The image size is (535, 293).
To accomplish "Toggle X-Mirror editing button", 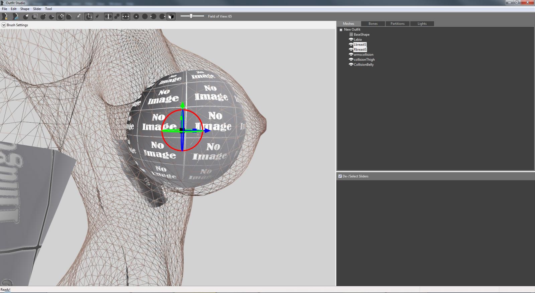I will tap(108, 16).
